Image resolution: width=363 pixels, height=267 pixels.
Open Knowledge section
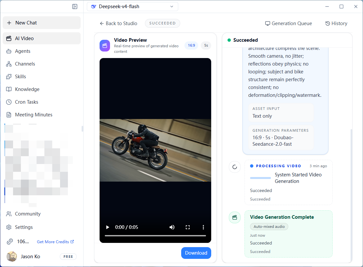tap(42, 89)
